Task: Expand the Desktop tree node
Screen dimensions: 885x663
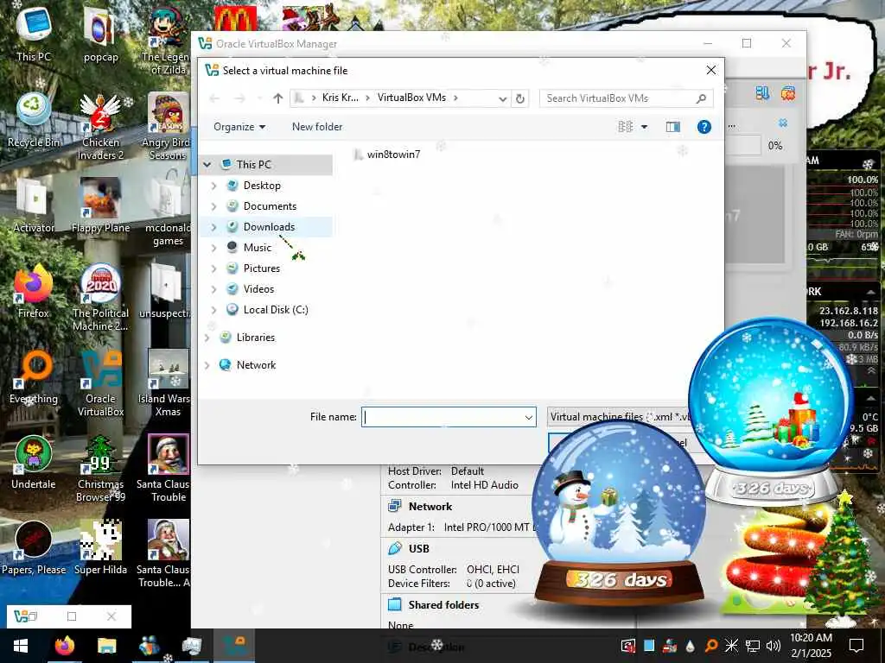Action: click(x=214, y=186)
